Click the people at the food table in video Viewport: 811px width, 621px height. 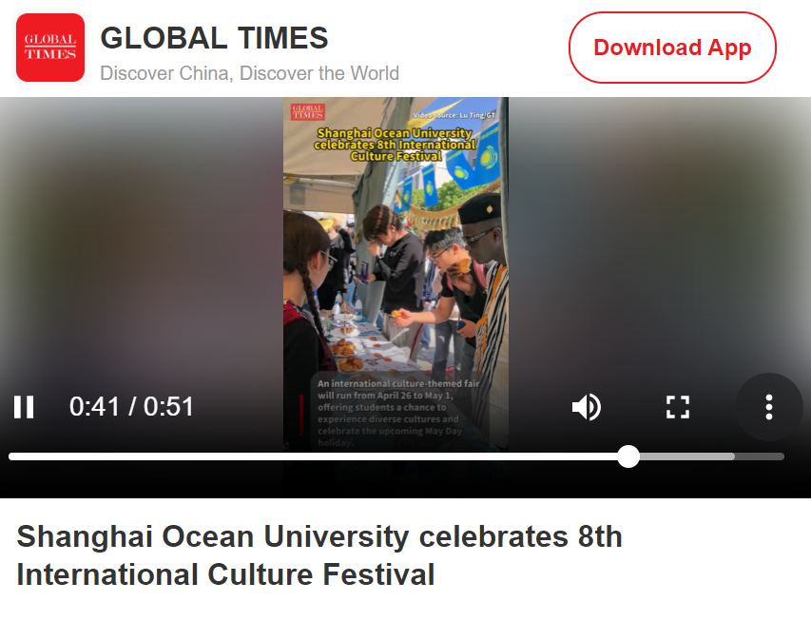[x=396, y=290]
